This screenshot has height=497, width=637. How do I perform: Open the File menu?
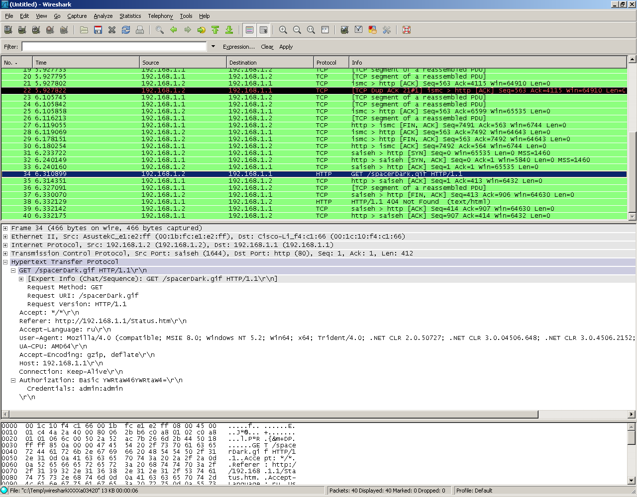9,16
